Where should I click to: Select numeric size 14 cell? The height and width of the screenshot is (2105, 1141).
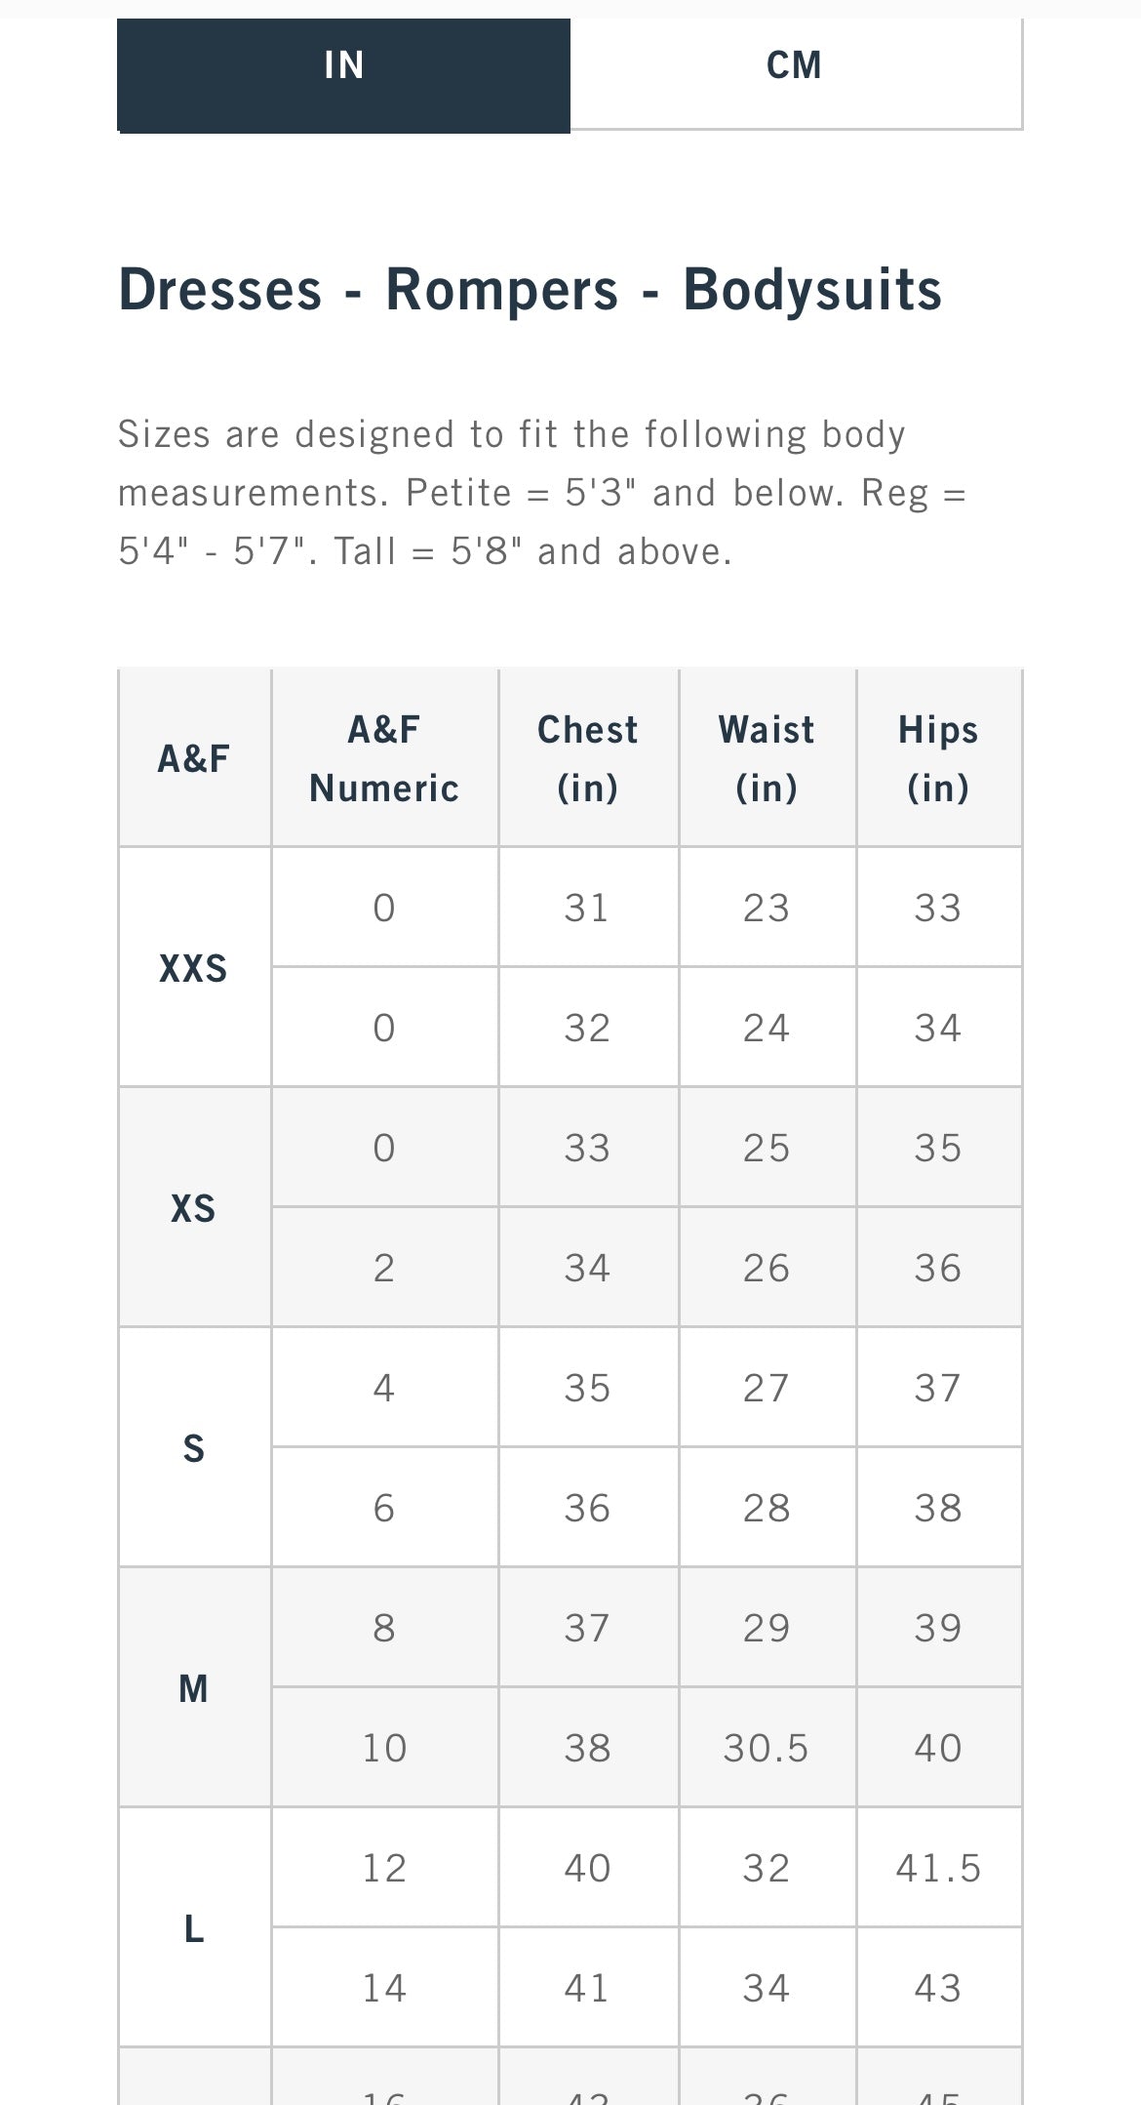384,1988
